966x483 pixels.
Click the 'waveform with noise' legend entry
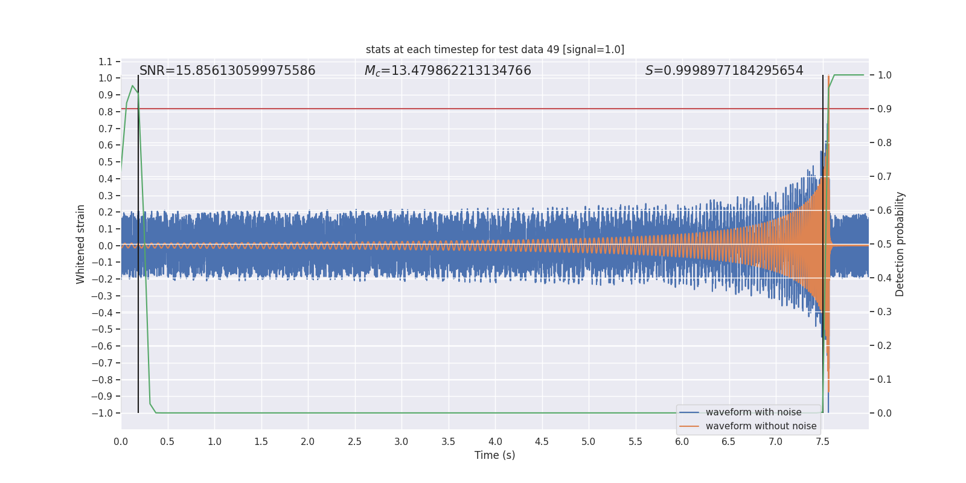coord(753,412)
